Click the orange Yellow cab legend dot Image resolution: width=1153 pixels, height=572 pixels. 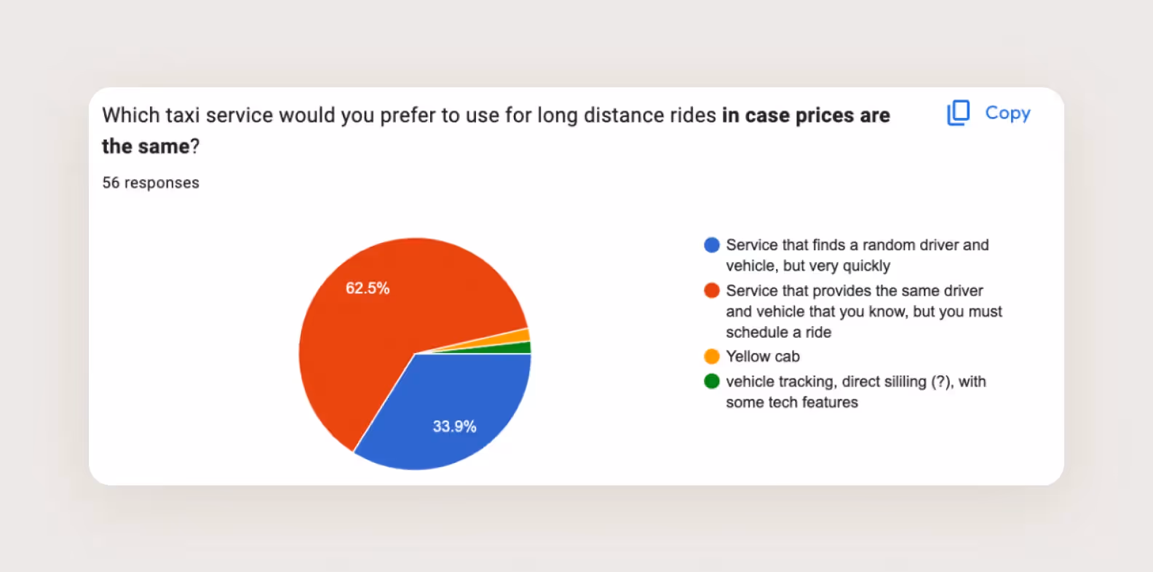click(x=711, y=357)
